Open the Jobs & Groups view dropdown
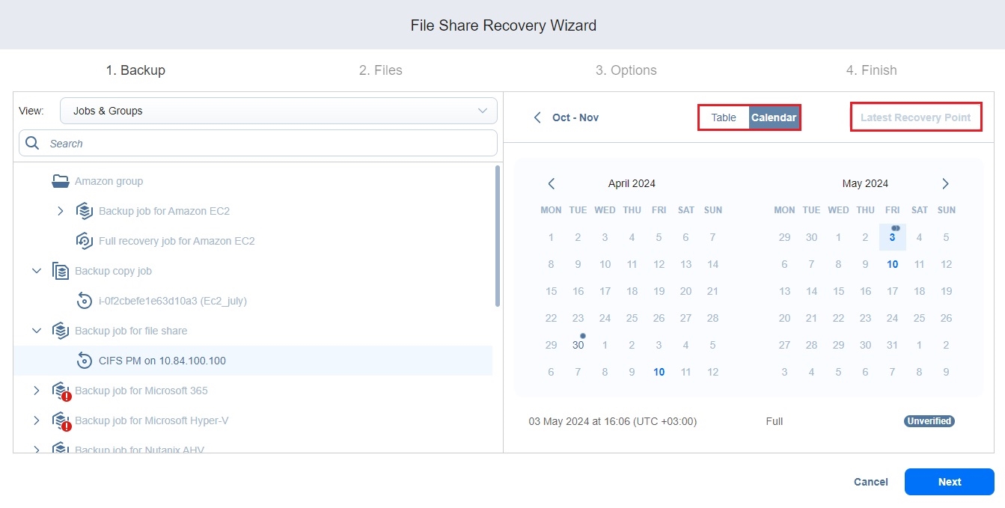This screenshot has height=508, width=1005. (x=278, y=111)
